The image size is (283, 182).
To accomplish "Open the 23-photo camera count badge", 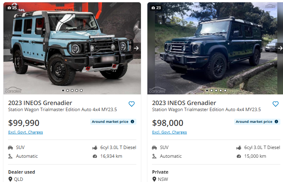I will 156,8.
